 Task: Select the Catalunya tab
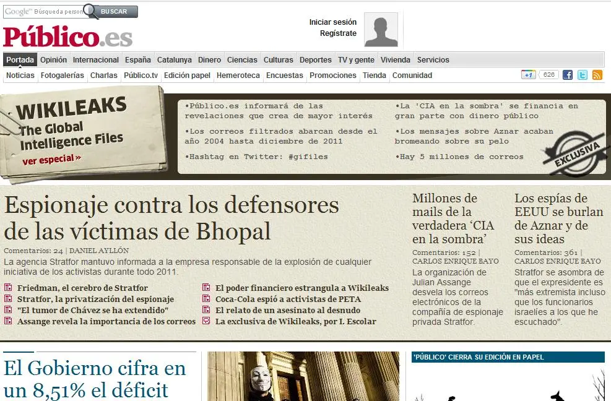click(x=174, y=59)
